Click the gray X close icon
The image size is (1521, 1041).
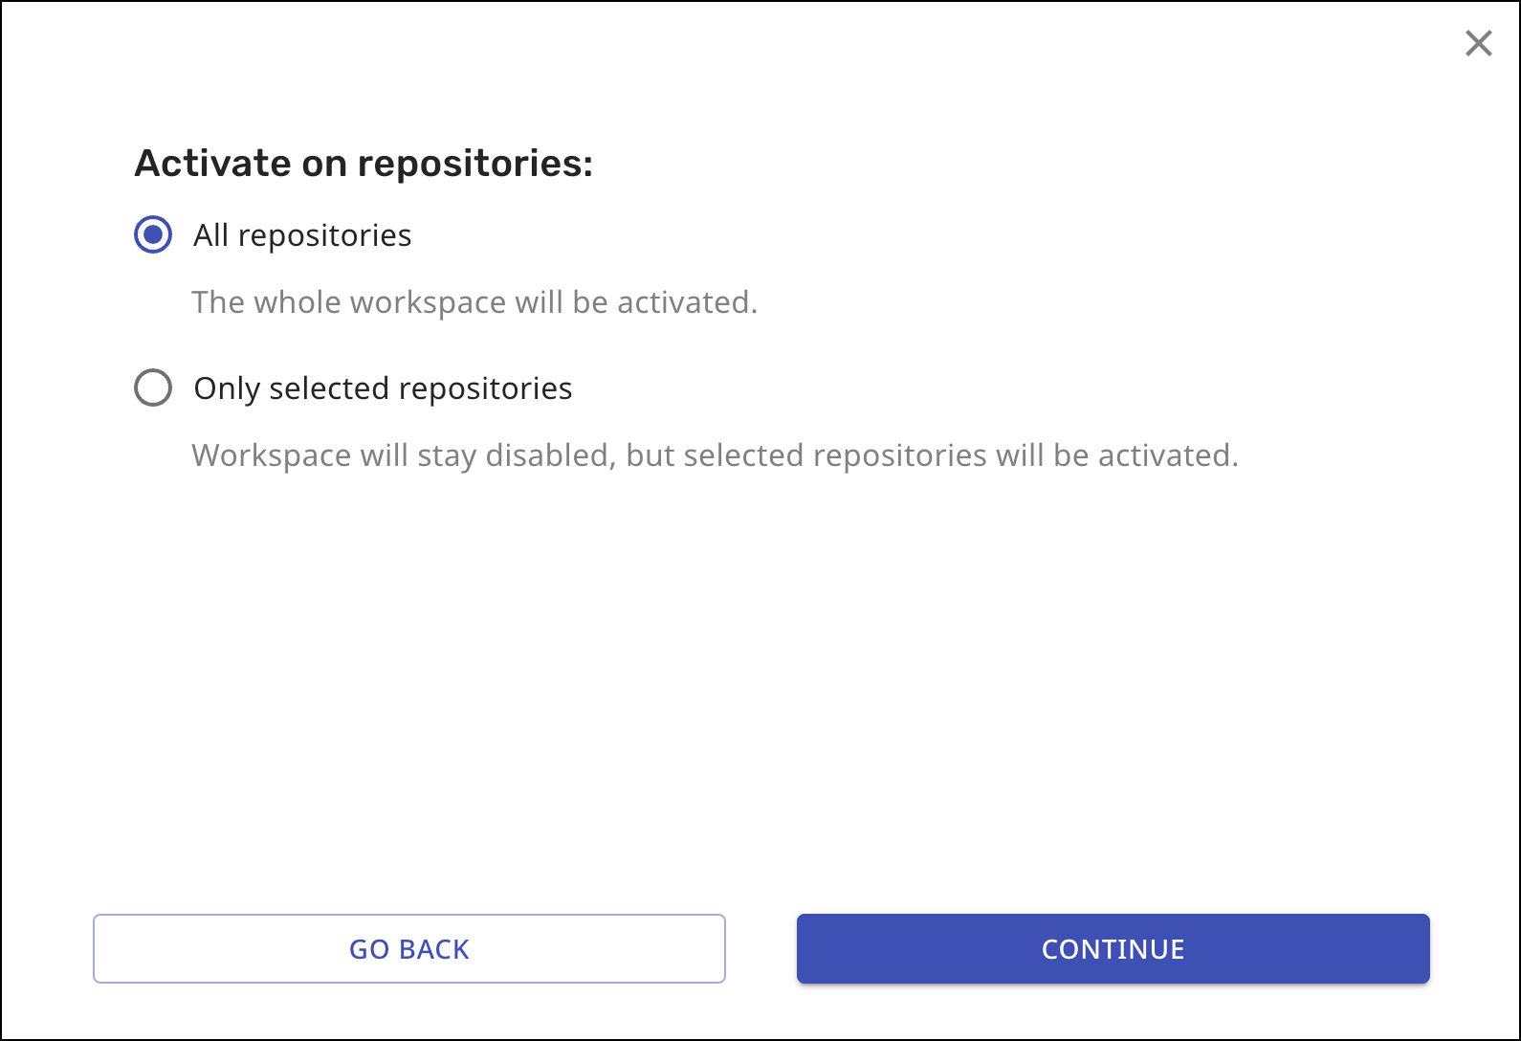pos(1478,43)
